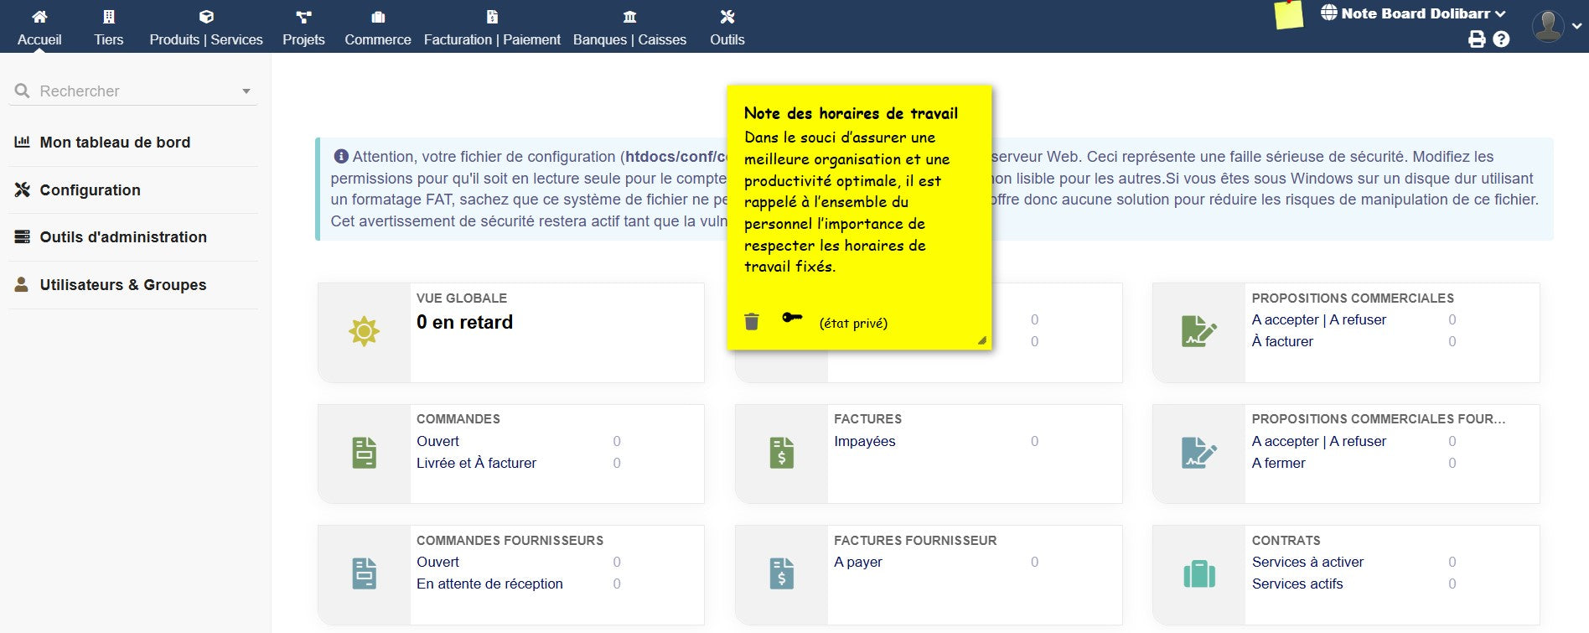This screenshot has height=633, width=1589.
Task: Toggle the key icon for note privacy
Action: (x=792, y=318)
